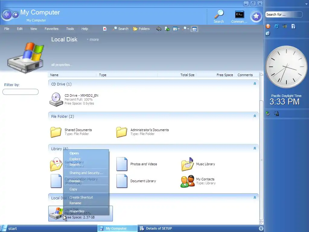This screenshot has height=232, width=309.
Task: Choose Rename from the context menu
Action: (86, 203)
